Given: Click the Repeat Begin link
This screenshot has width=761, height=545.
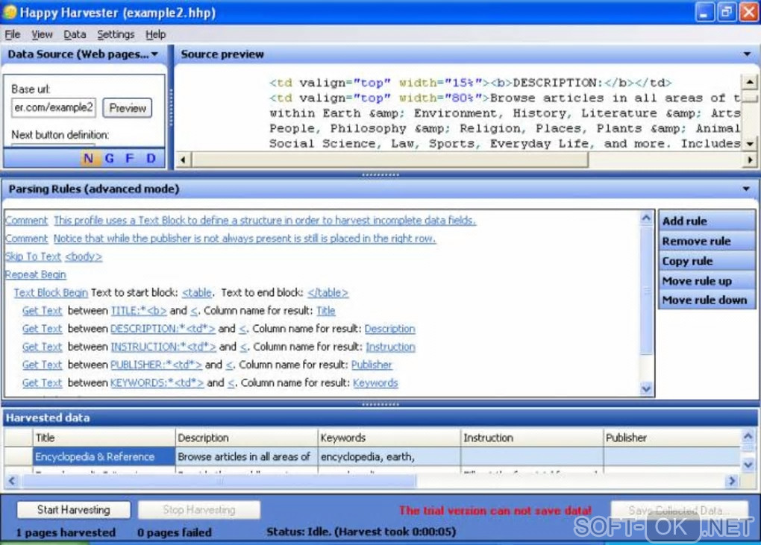Looking at the screenshot, I should coord(35,274).
